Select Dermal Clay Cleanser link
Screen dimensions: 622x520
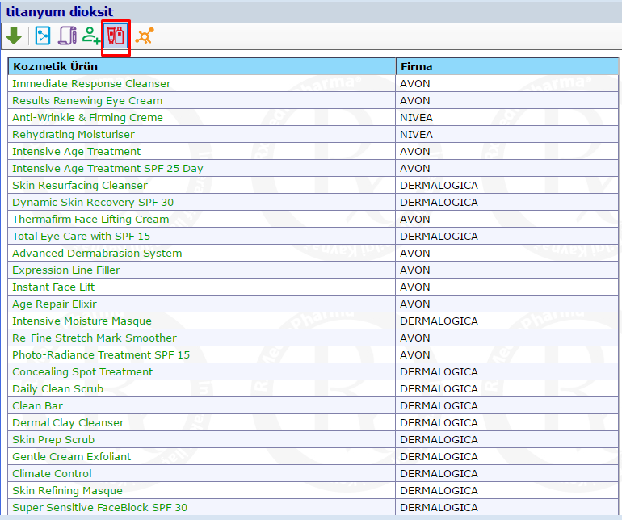click(68, 422)
